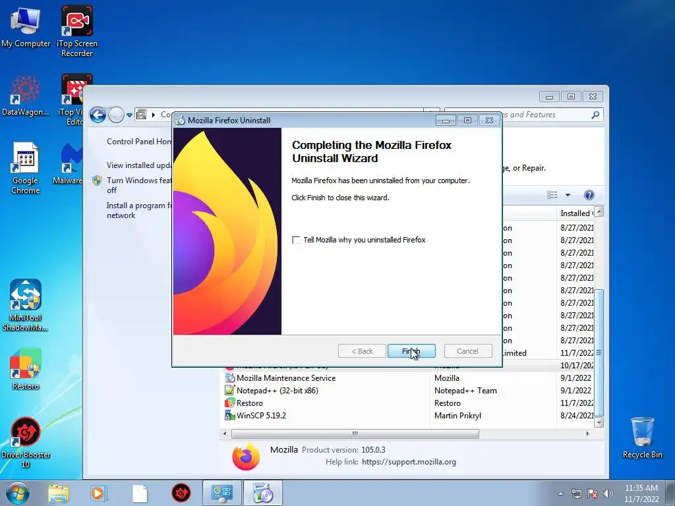Screen dimensions: 675x506
Task: Open media player from taskbar
Action: tap(98, 493)
